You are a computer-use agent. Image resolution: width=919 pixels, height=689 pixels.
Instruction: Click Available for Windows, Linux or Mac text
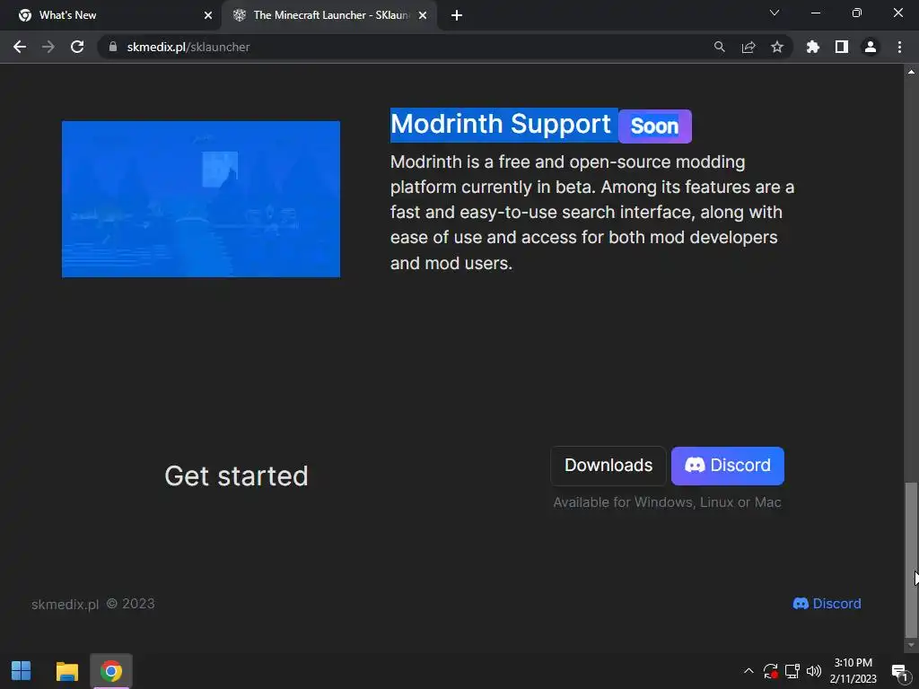click(x=668, y=502)
